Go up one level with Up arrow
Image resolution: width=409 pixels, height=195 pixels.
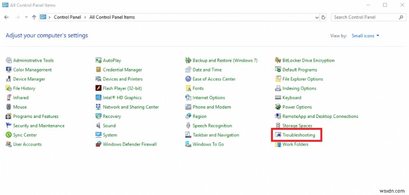click(x=34, y=17)
